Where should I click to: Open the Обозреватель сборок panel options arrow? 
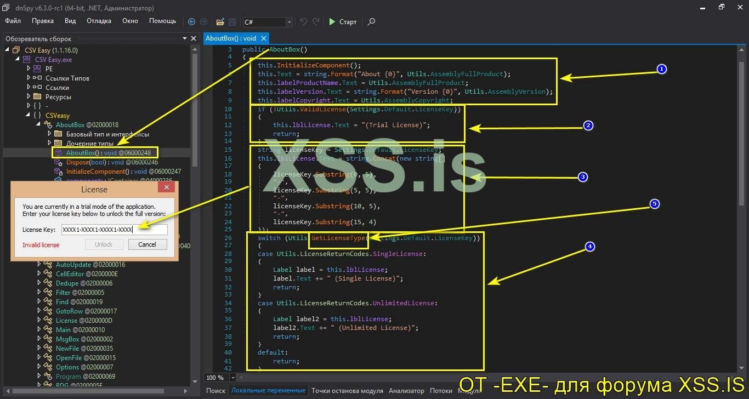185,38
